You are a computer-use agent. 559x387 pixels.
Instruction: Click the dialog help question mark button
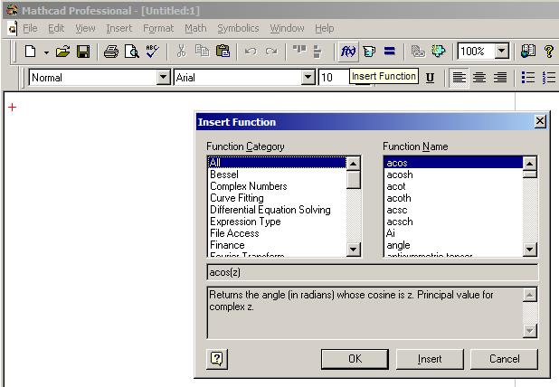(x=217, y=359)
